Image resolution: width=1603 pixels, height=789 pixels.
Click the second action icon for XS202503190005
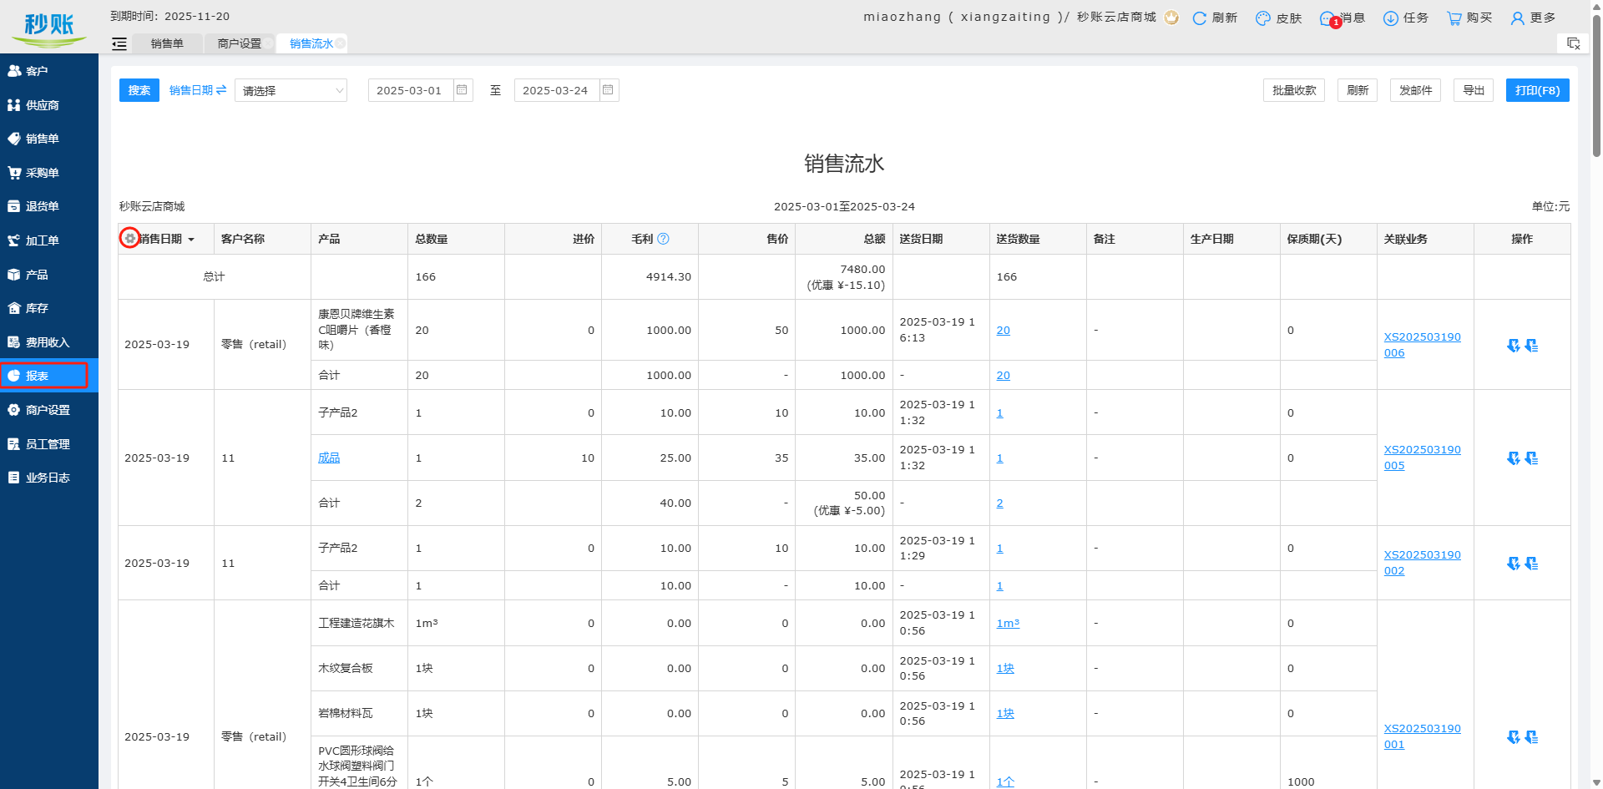point(1531,458)
